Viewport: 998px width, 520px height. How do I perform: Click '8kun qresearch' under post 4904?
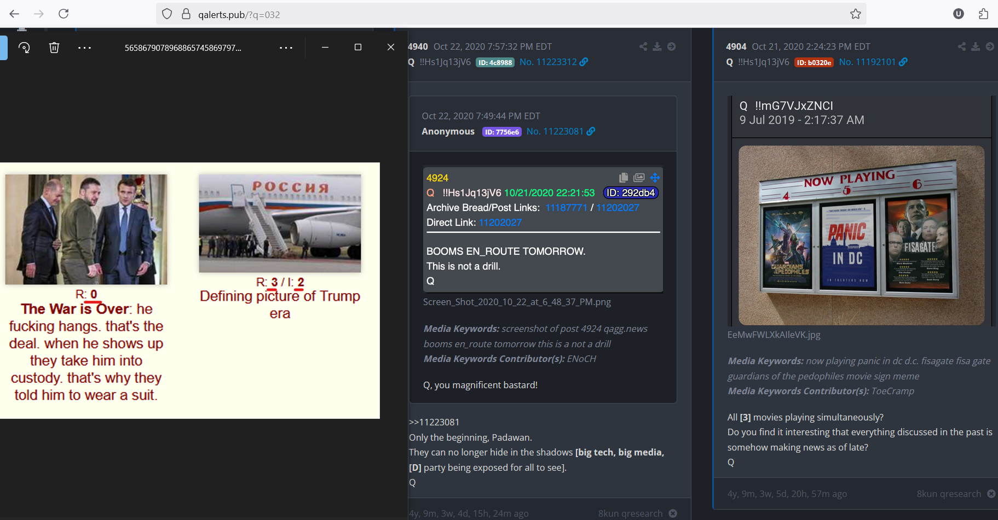[949, 494]
